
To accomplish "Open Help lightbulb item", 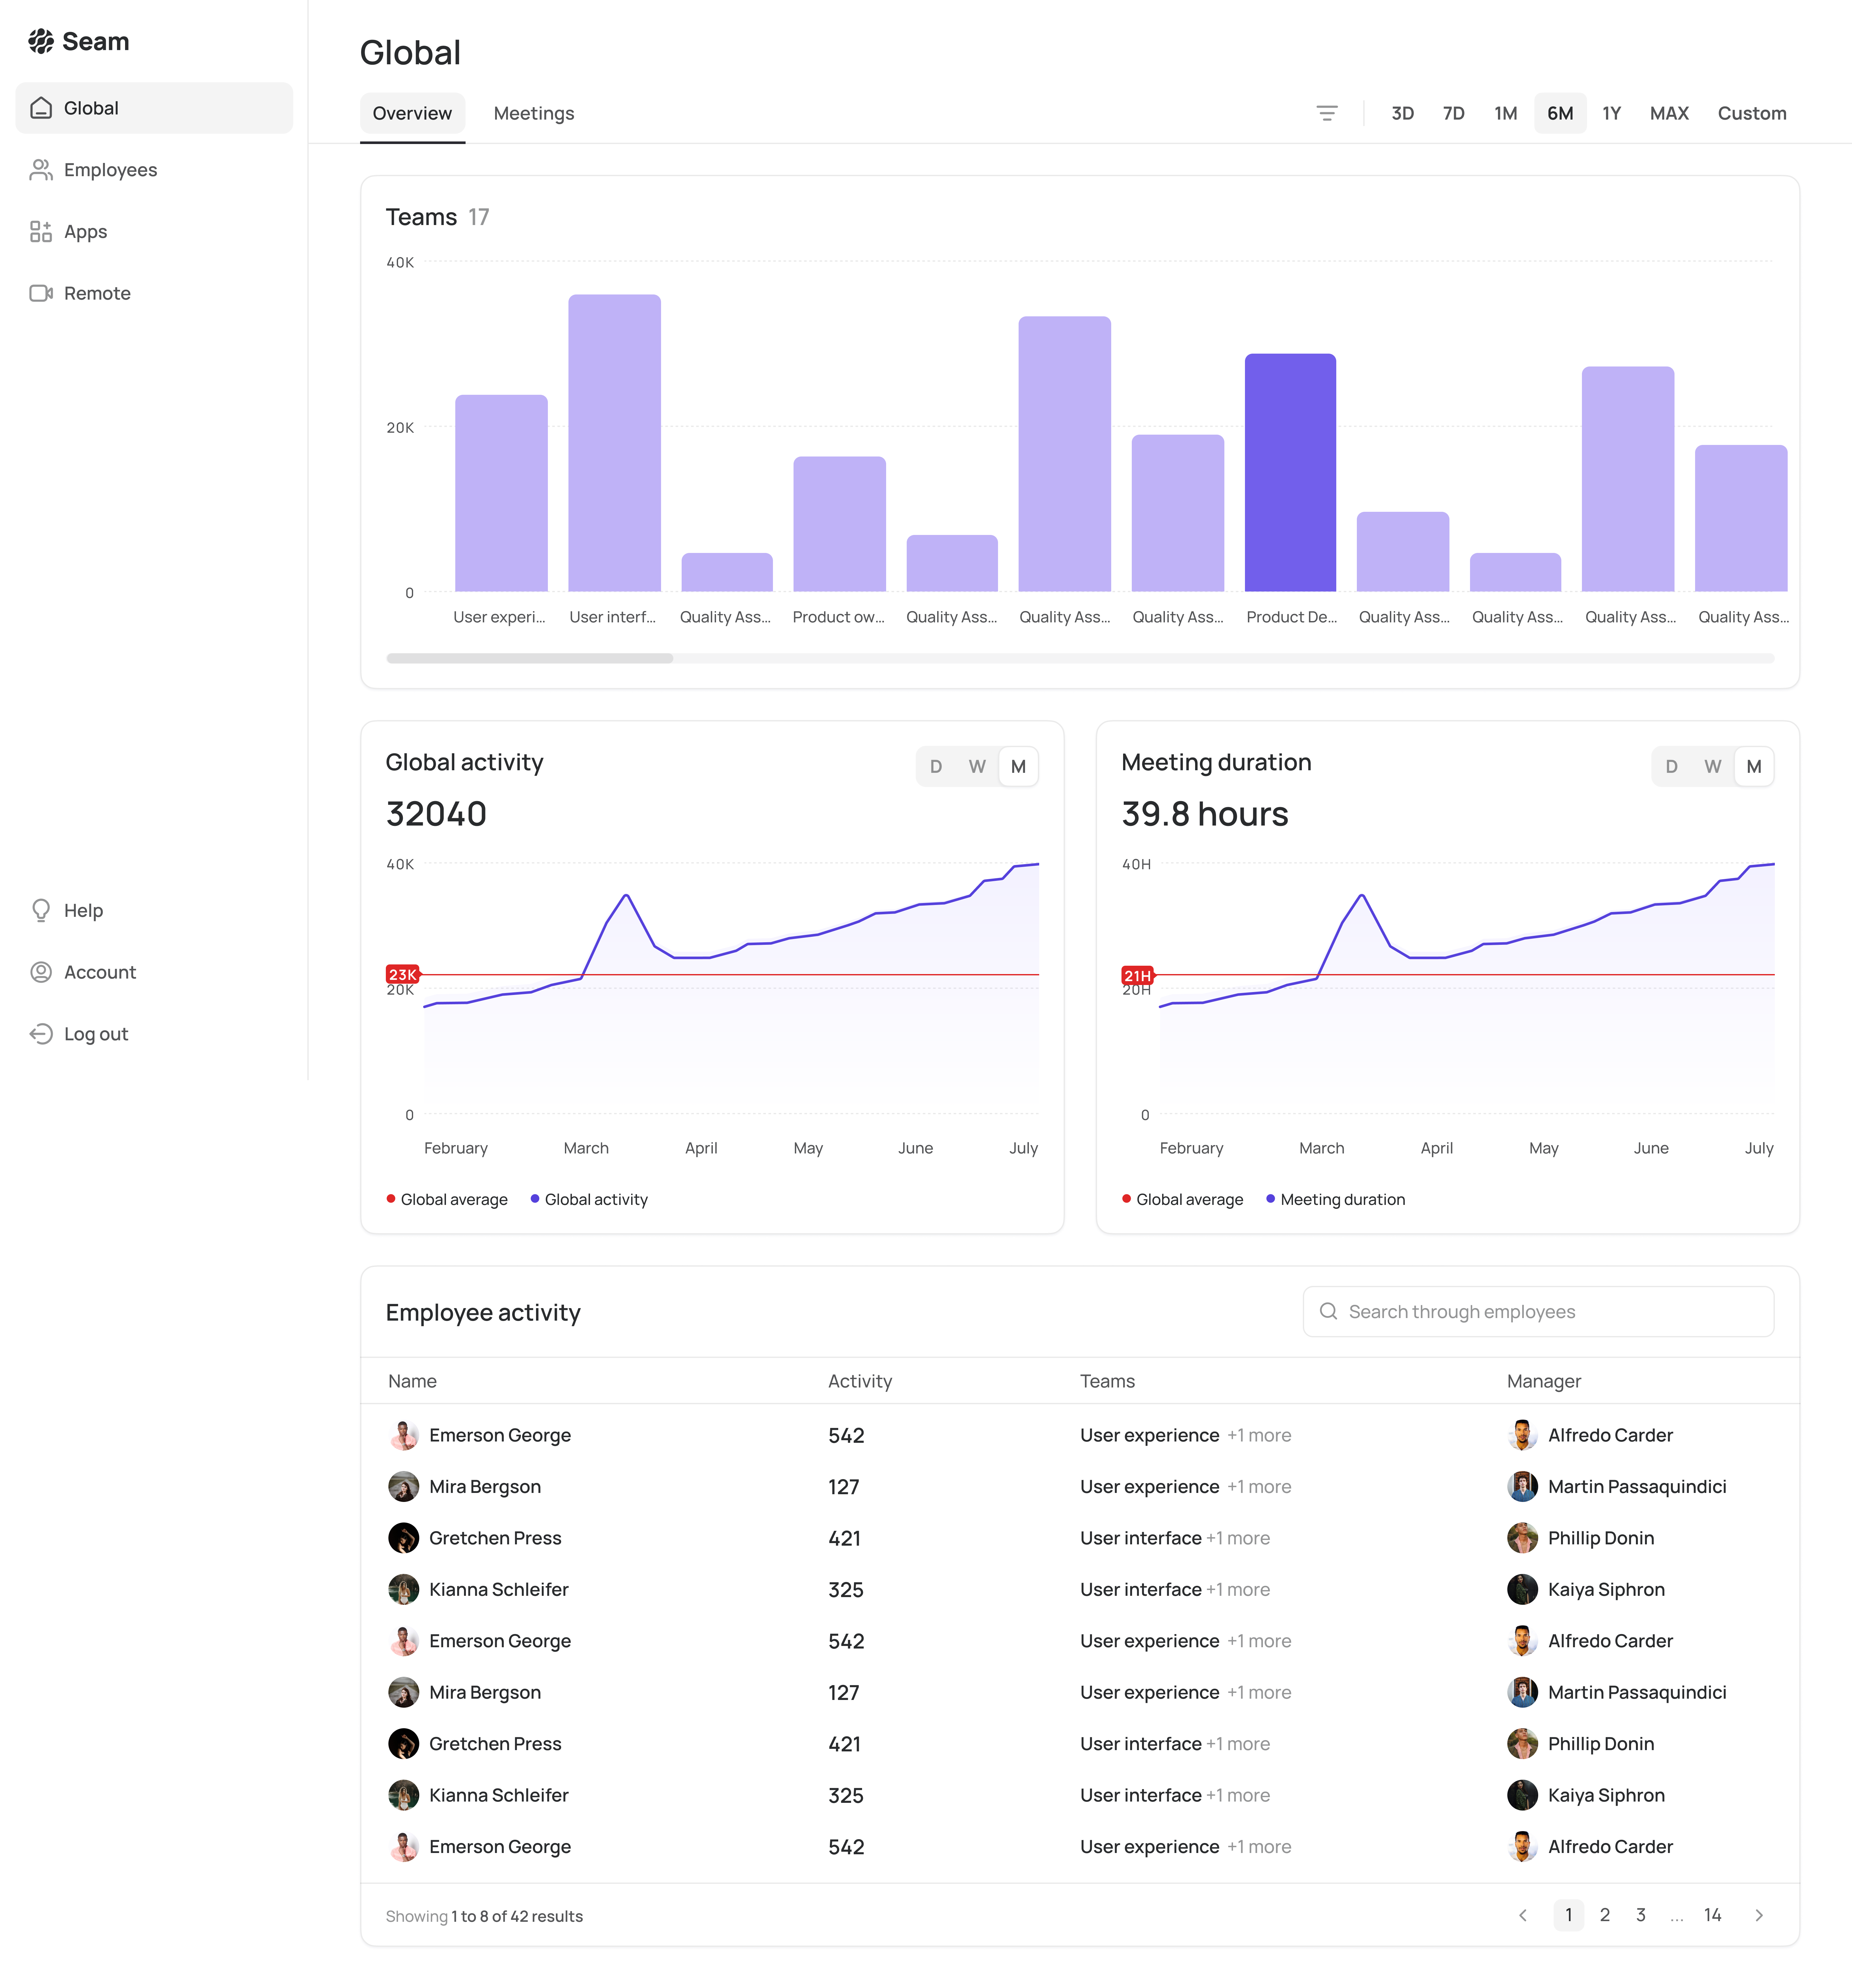I will [83, 910].
